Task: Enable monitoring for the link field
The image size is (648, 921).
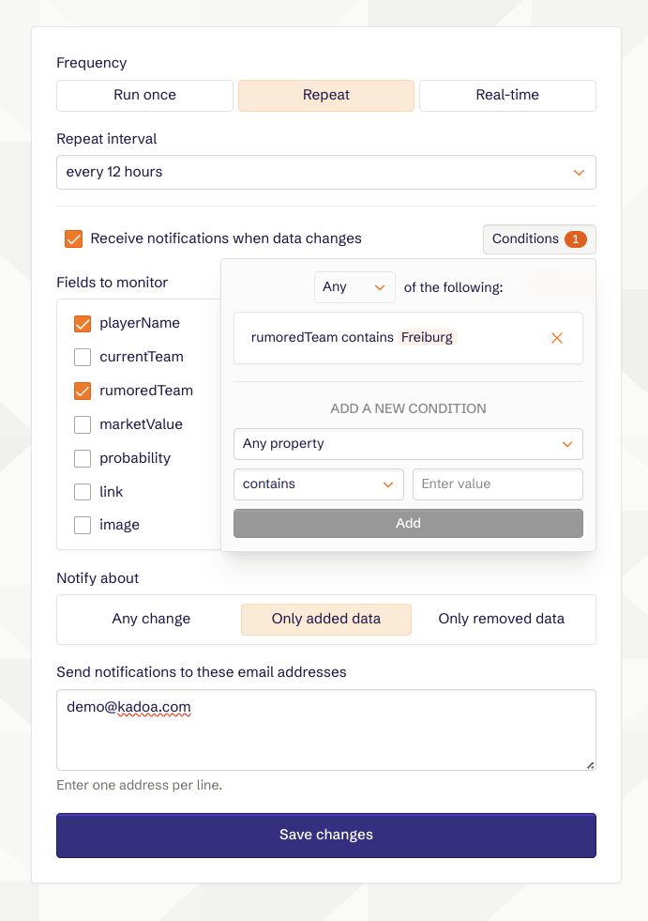Action: [x=83, y=493]
